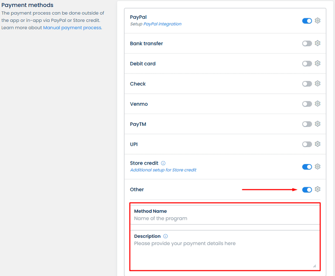Disable the PayPal payment toggle
335x276 pixels.
coord(307,20)
